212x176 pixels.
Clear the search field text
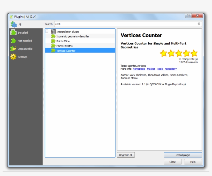pyautogui.click(x=199, y=24)
